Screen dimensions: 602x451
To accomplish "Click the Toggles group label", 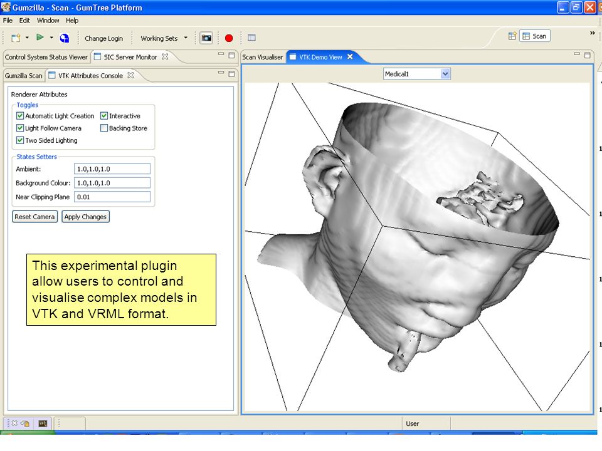I will pos(27,105).
